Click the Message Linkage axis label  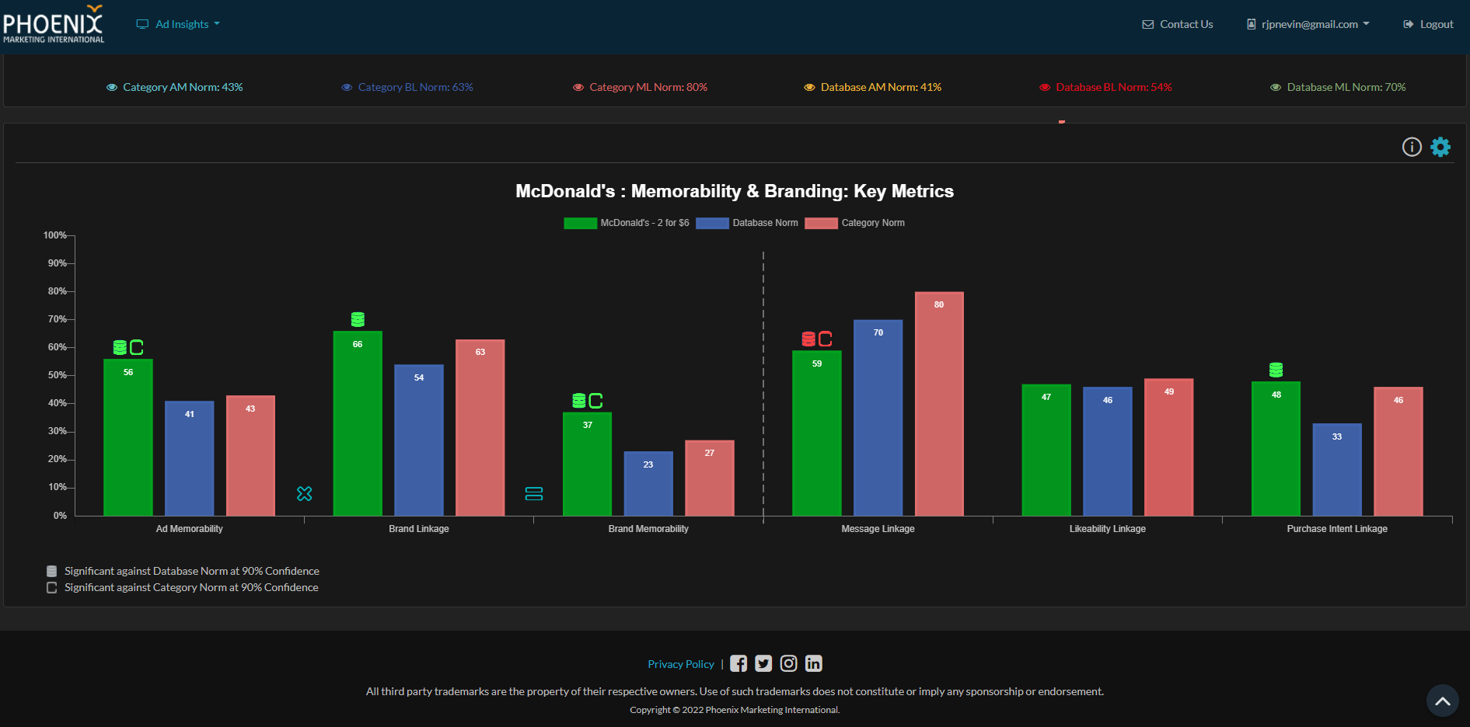(x=878, y=529)
